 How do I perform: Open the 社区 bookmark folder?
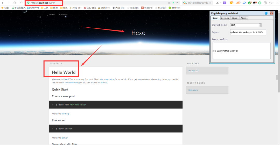point(64,8)
